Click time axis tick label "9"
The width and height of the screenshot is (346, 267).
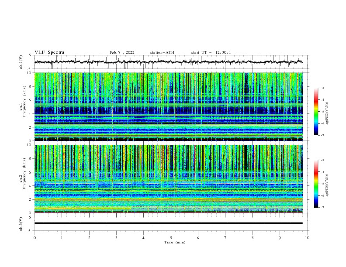click(x=280, y=238)
